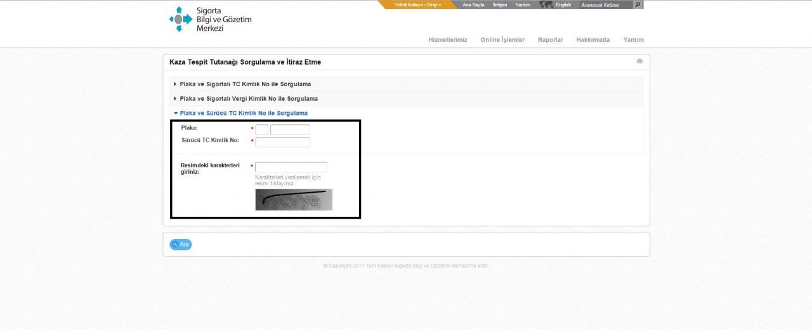812x329 pixels.
Task: Switch language via the English link
Action: (563, 4)
